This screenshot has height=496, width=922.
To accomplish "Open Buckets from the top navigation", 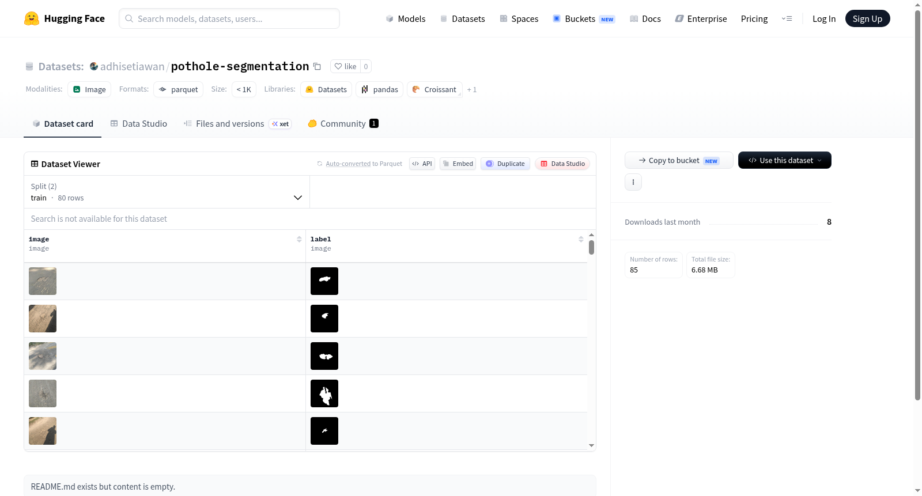I will point(584,18).
